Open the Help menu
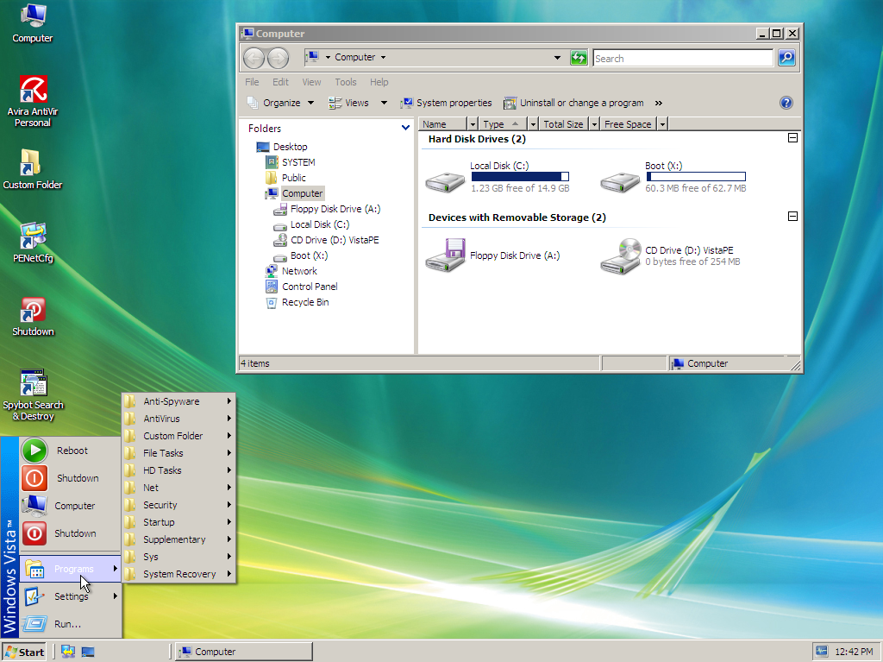 [x=379, y=82]
